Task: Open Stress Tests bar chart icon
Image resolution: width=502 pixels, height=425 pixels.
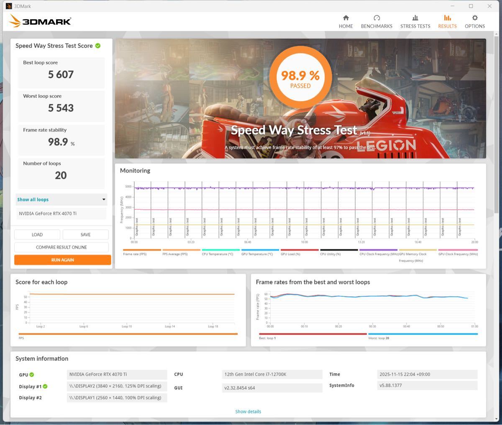Action: tap(415, 18)
